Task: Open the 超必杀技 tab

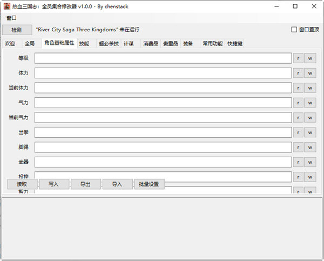Action: (x=109, y=43)
